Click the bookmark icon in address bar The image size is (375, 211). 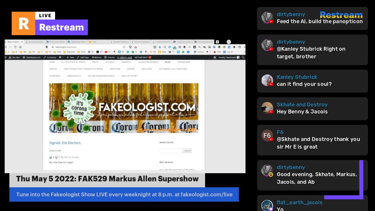coord(47,47)
